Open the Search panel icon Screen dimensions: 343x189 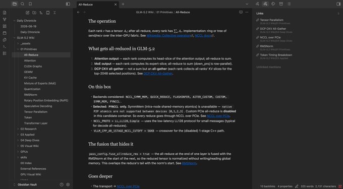tap(22, 4)
